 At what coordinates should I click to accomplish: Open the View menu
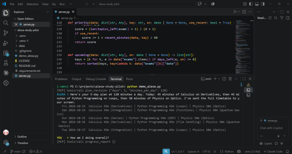tap(45, 4)
